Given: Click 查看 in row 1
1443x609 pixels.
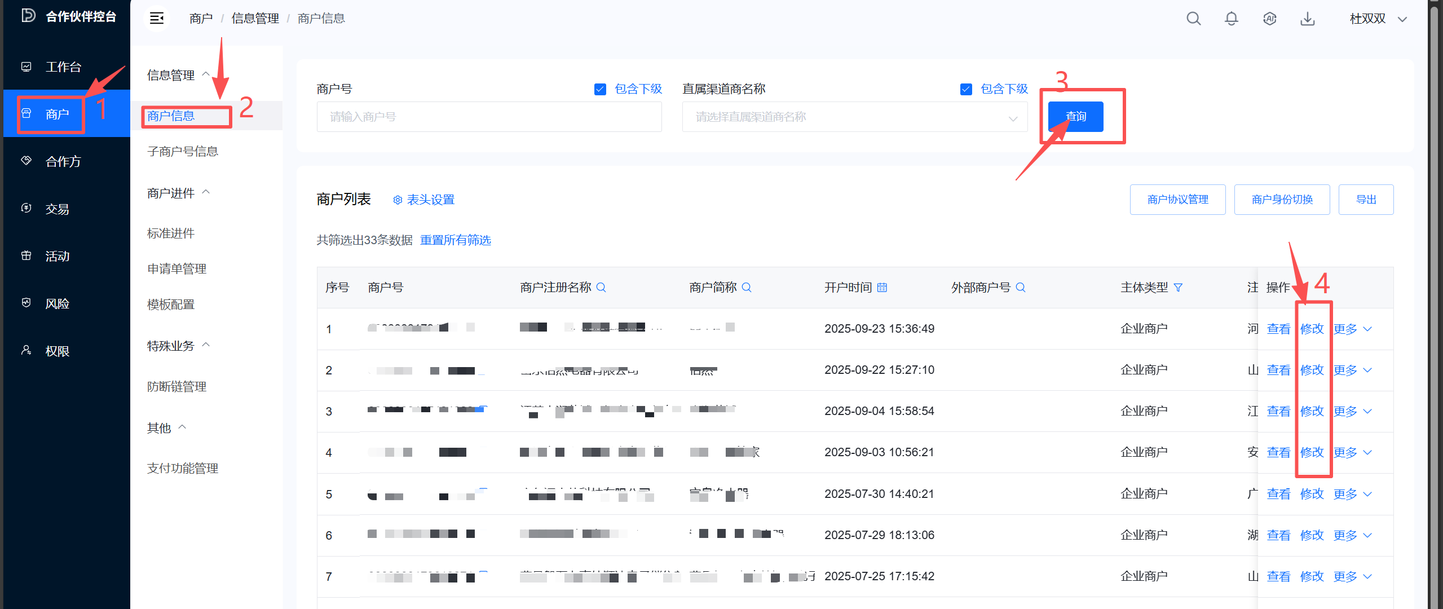Looking at the screenshot, I should tap(1278, 329).
